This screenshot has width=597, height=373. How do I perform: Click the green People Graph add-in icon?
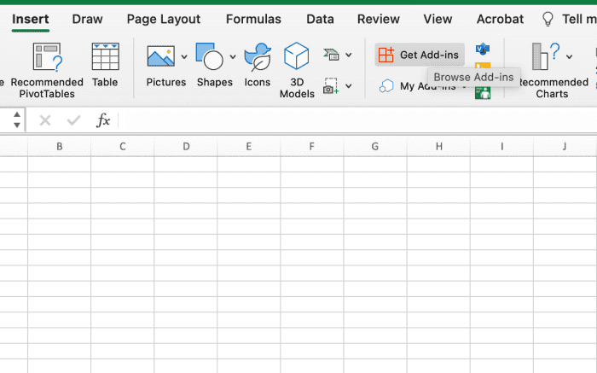(483, 93)
